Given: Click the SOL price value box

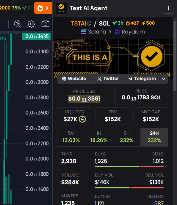Looking at the screenshot, I should 141,96.
